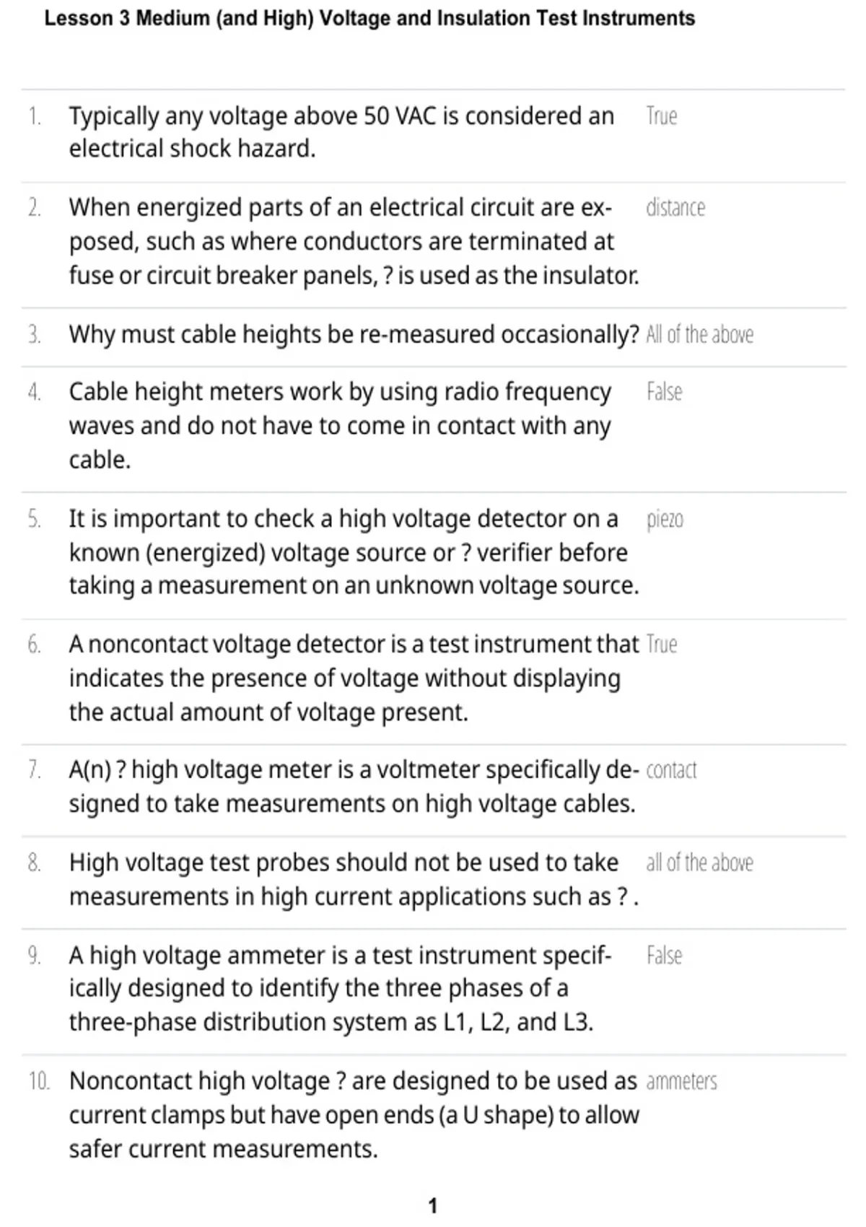Viewport: 866px width, 1227px height.
Task: Select the cable heights re-measured question
Action: (x=354, y=335)
